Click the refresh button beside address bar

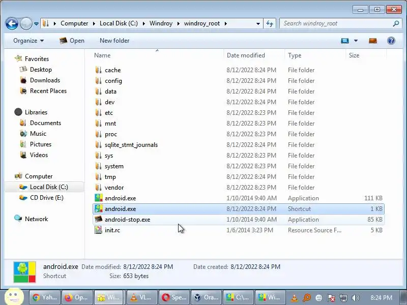(x=270, y=23)
